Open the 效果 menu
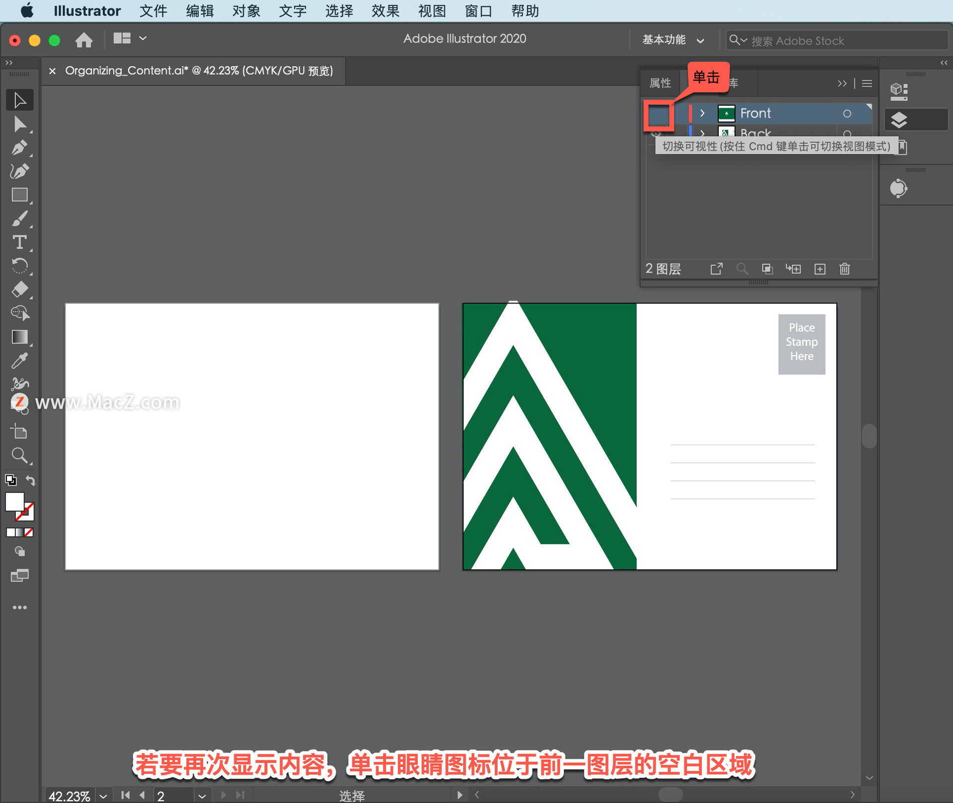 coord(385,11)
